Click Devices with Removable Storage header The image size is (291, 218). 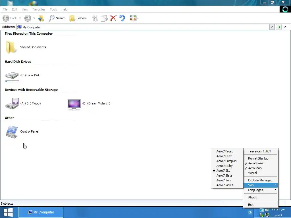coord(31,90)
